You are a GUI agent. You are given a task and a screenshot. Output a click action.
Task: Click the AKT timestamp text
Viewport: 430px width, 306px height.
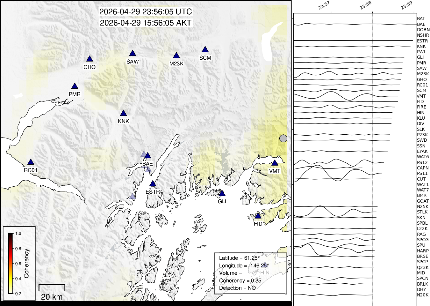(x=146, y=23)
